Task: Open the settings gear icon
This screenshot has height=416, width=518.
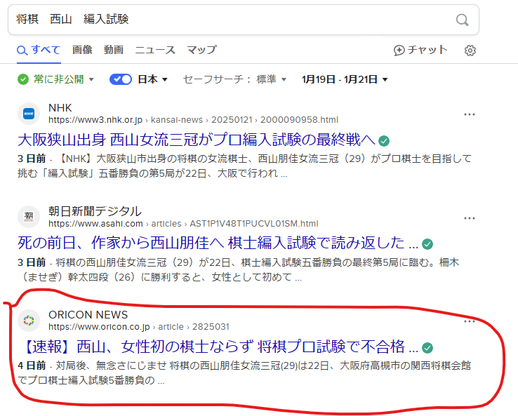Action: coord(470,51)
